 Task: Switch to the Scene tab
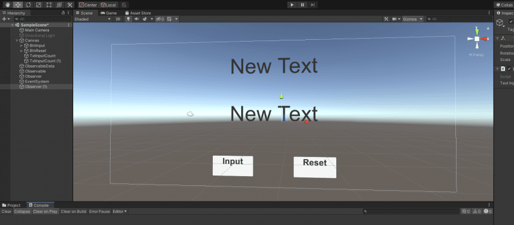(x=84, y=13)
